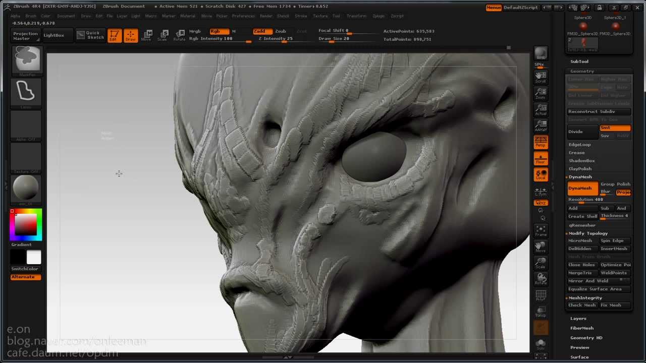This screenshot has width=646, height=363.
Task: Toggle Zadd sculpt mode
Action: pyautogui.click(x=262, y=31)
